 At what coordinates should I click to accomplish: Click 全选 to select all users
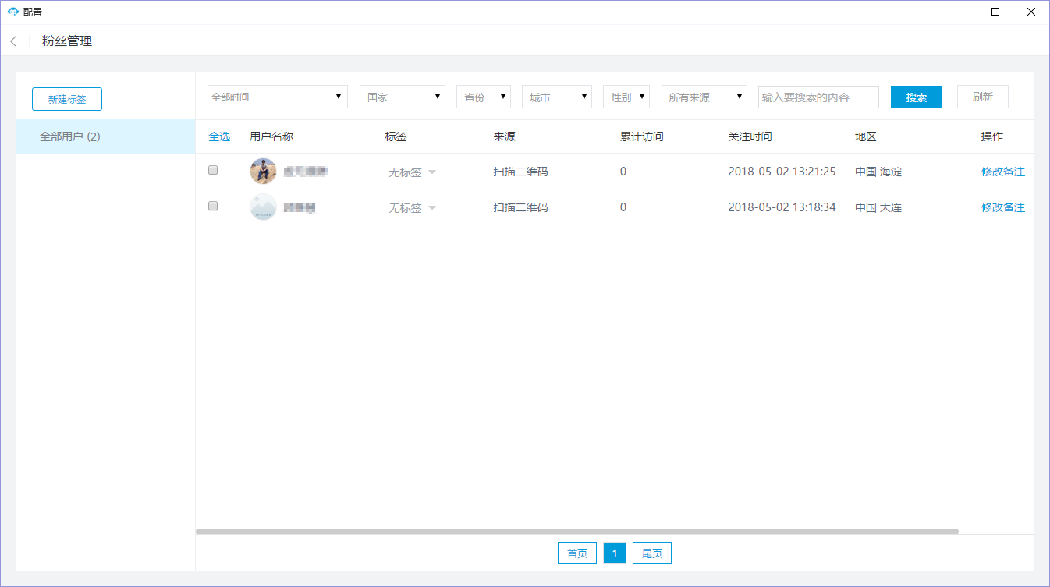tap(219, 136)
